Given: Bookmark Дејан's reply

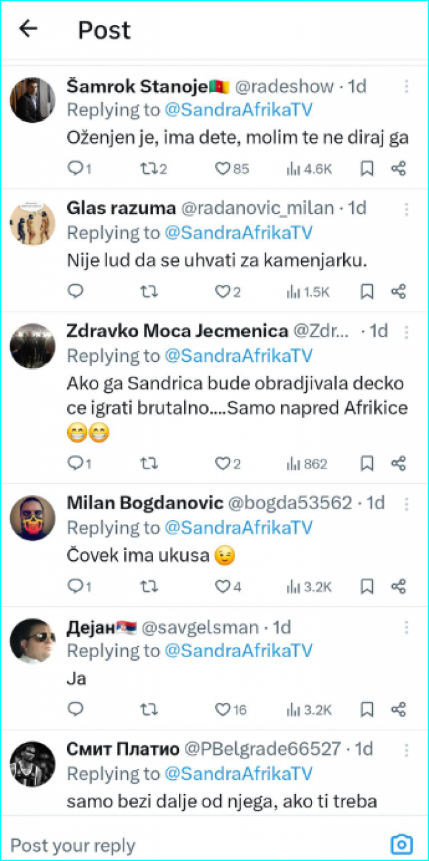Looking at the screenshot, I should tap(367, 709).
